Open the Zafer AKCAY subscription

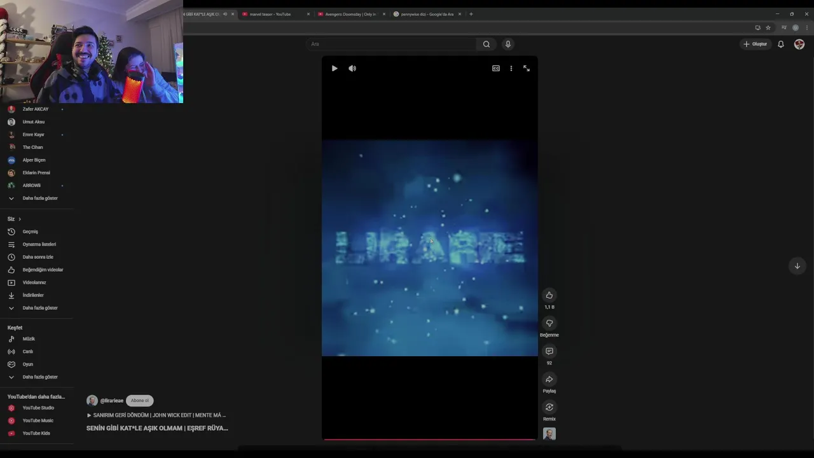coord(36,109)
